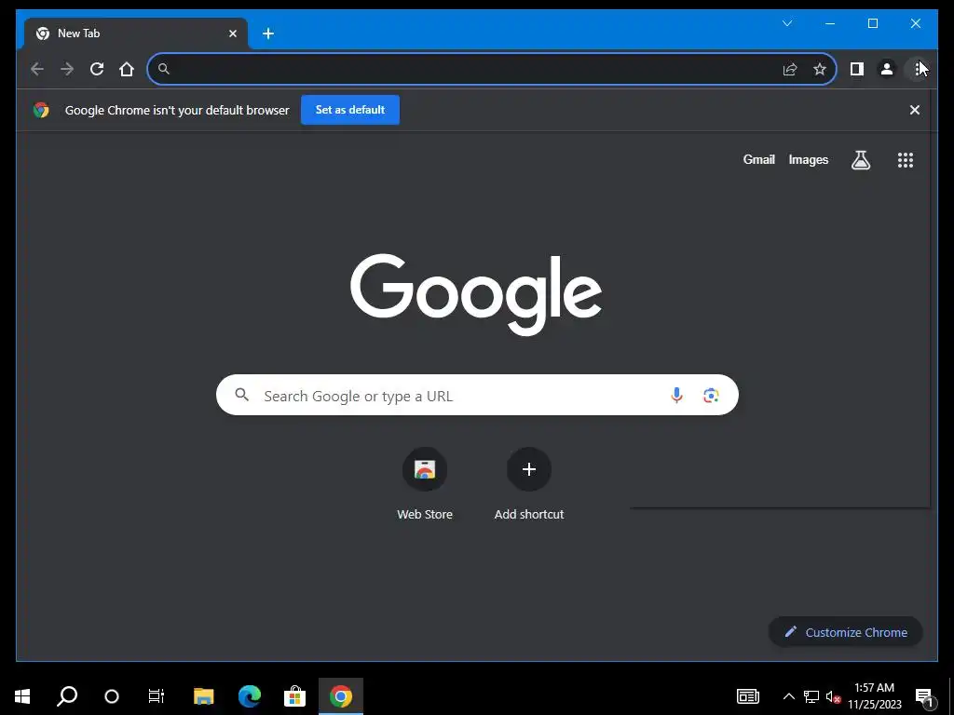Viewport: 954px width, 715px height.
Task: Open the Home page button
Action: [127, 69]
